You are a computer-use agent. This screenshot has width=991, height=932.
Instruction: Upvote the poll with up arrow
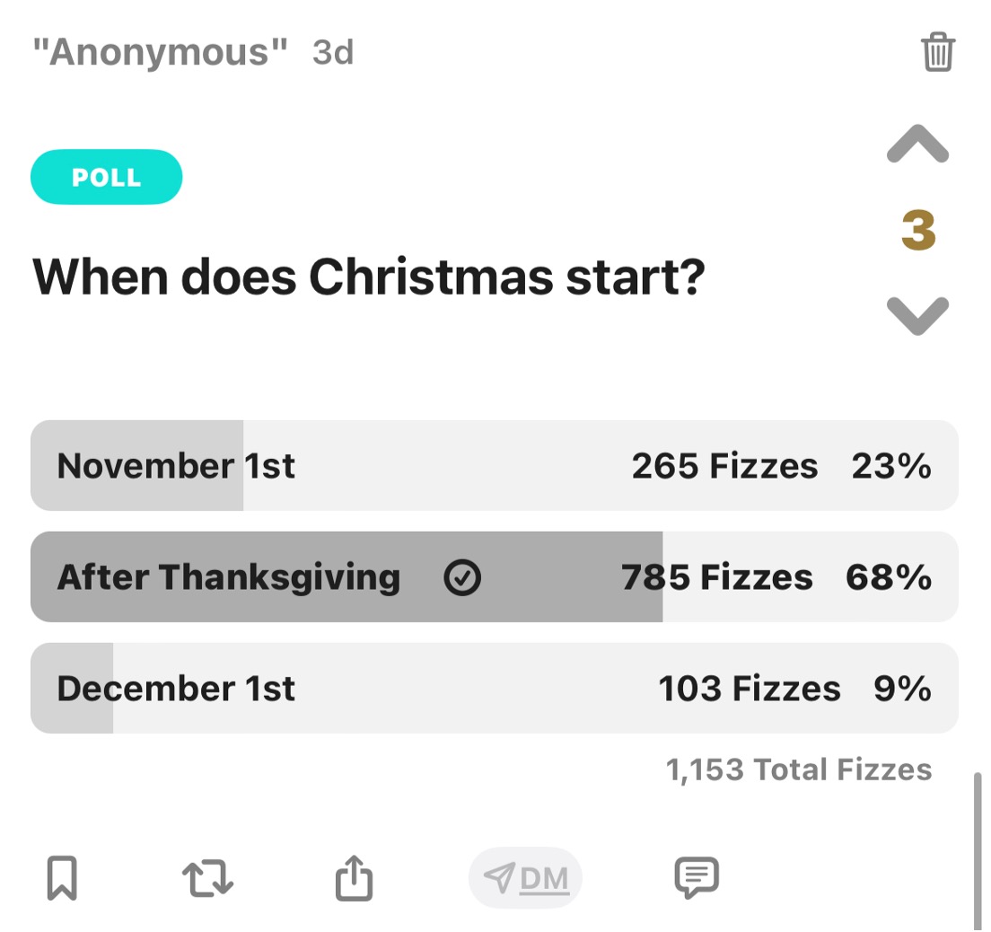click(917, 144)
